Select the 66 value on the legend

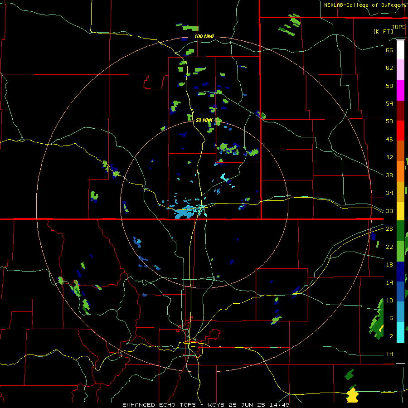pyautogui.click(x=389, y=50)
